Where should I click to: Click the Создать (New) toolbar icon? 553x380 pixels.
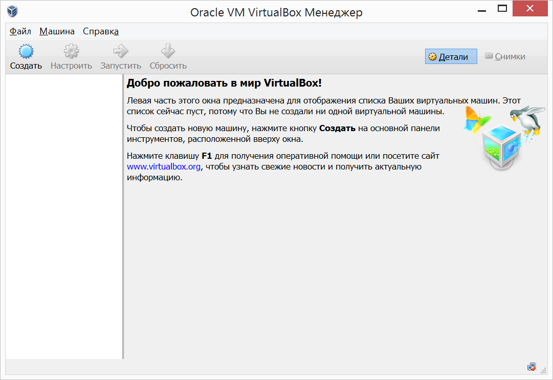coord(26,52)
